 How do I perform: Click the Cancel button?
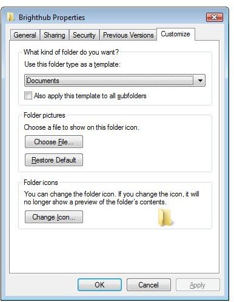click(x=149, y=285)
